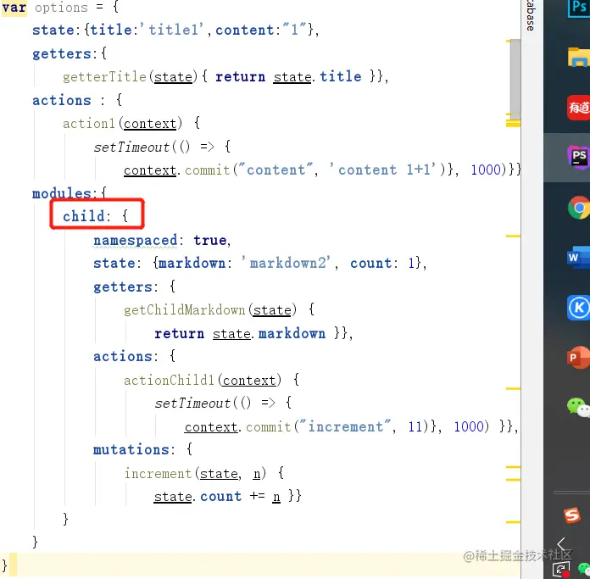Open the Database tool window tab
Image resolution: width=590 pixels, height=579 pixels.
coord(531,15)
